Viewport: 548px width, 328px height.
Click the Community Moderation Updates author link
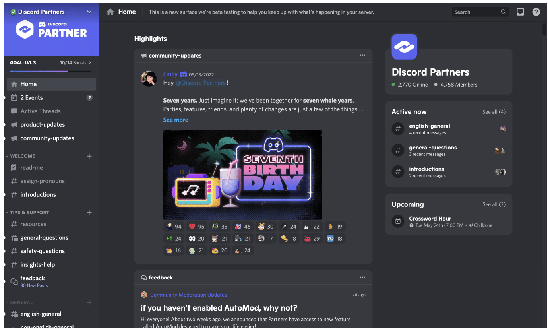click(188, 295)
